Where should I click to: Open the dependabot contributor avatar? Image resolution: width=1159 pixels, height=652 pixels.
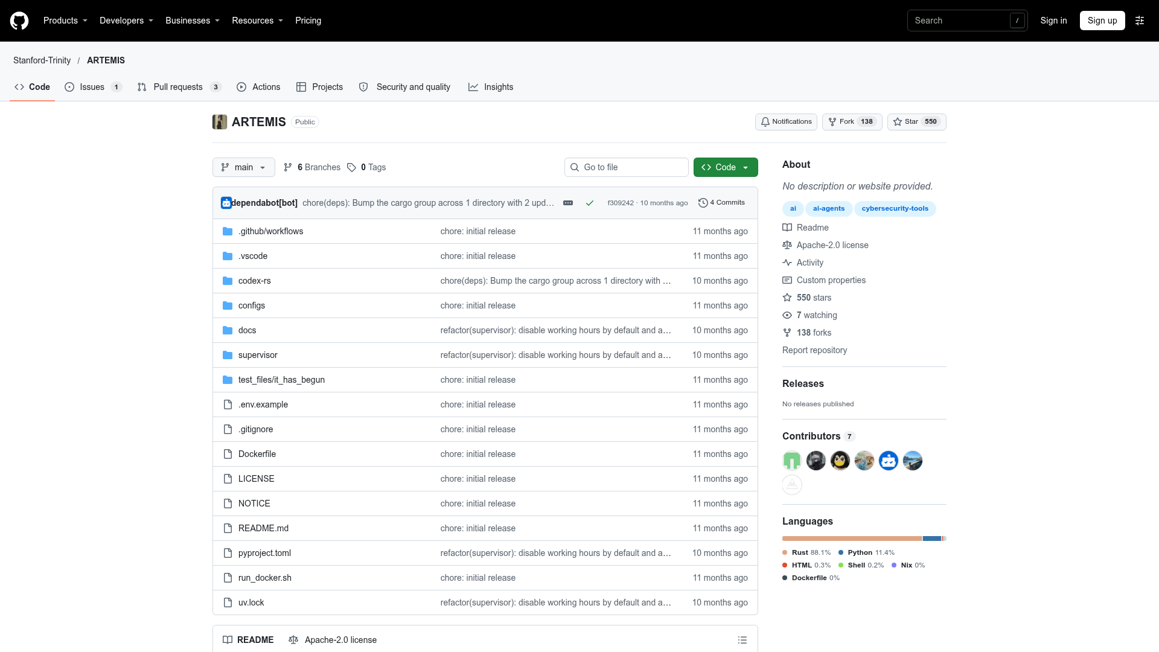(x=889, y=461)
